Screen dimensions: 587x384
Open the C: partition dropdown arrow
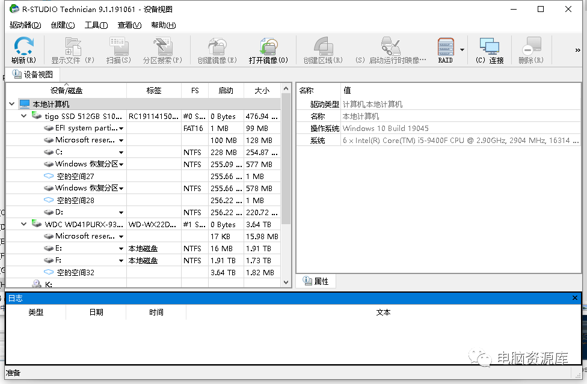(x=121, y=153)
